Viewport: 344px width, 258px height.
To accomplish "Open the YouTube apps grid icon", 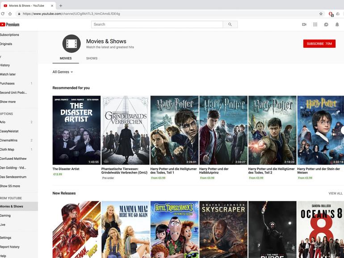I will point(315,25).
